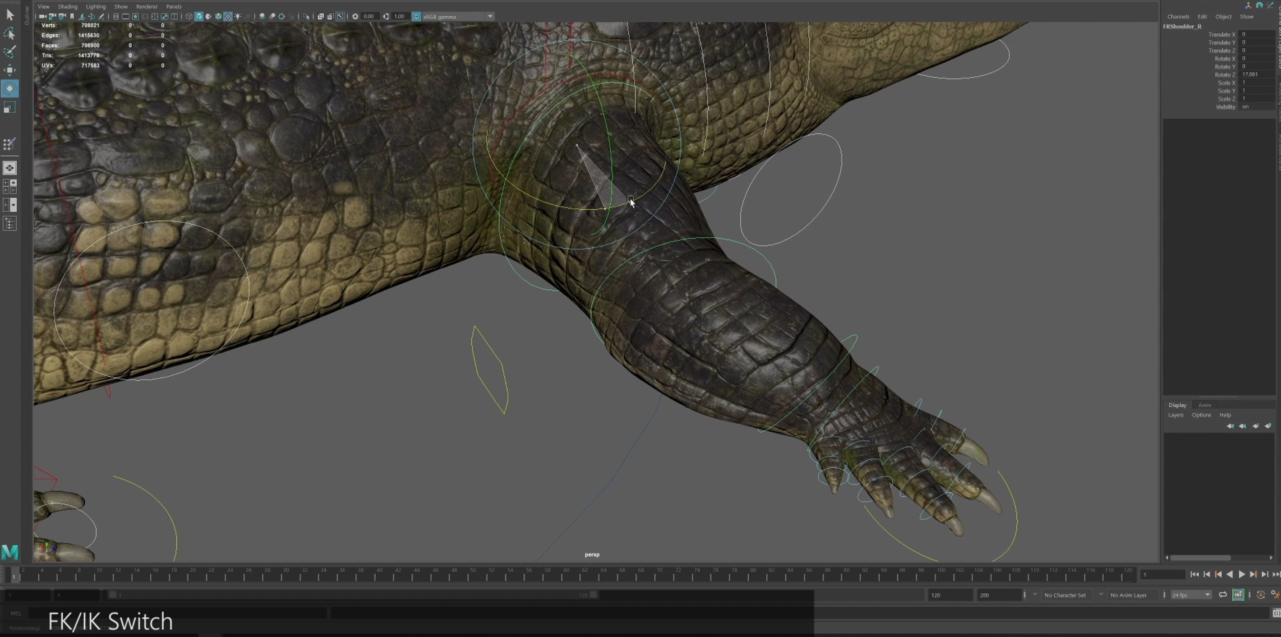Open animation preferences running-man icon
1281x637 pixels.
(1275, 595)
